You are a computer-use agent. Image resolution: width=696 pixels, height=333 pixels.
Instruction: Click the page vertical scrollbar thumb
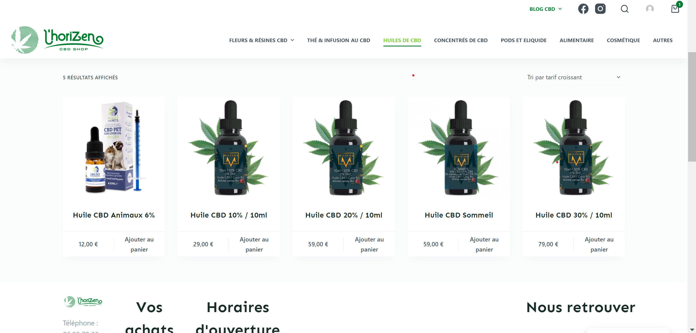[692, 107]
